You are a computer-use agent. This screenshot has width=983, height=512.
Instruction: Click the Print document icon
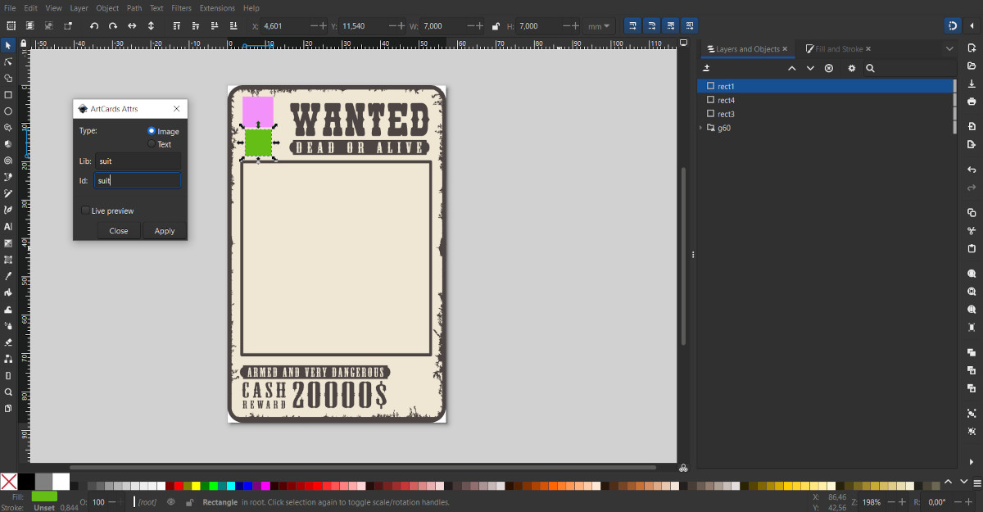point(972,102)
